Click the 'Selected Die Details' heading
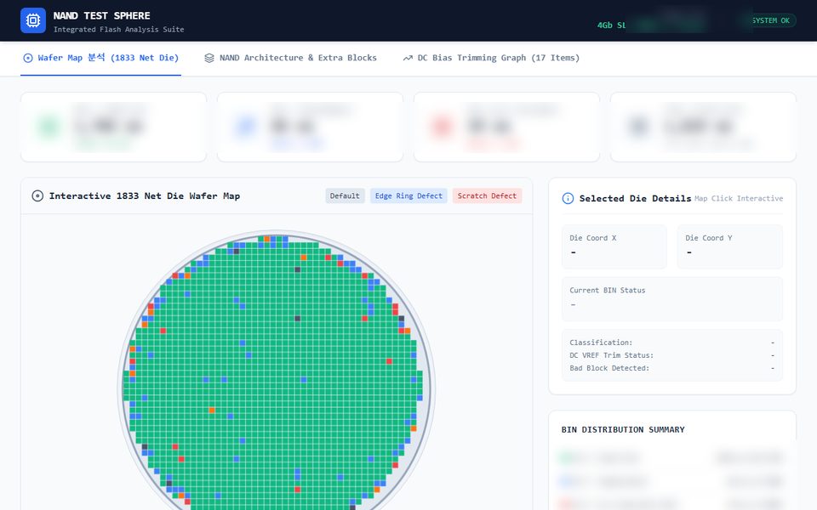Screen dimensions: 817x510 [x=635, y=198]
